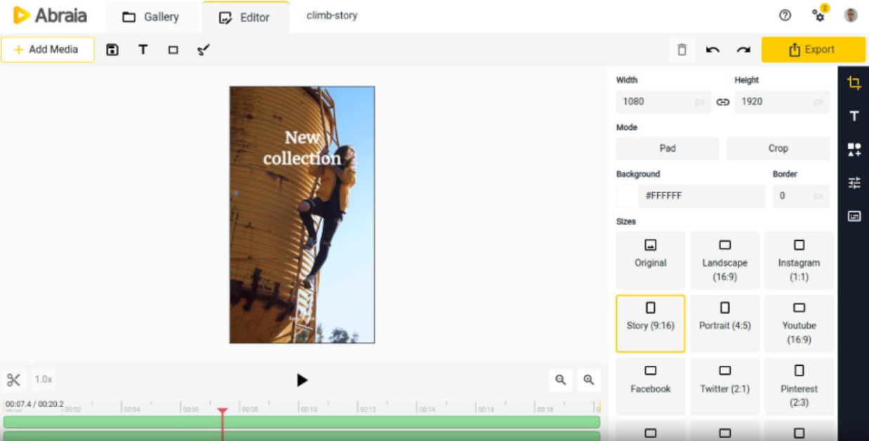Select the rectangle shape tool
869x441 pixels.
(173, 50)
